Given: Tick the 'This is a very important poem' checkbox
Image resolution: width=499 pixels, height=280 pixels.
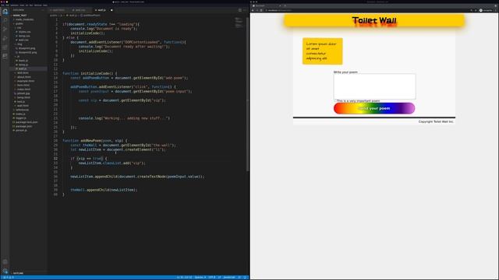Looking at the screenshot, I should coord(335,100).
